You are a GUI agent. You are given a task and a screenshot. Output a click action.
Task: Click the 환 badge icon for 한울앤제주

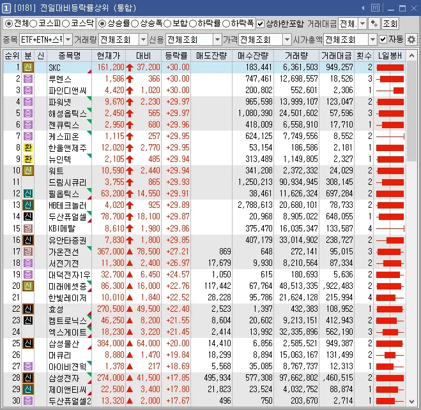pyautogui.click(x=28, y=148)
